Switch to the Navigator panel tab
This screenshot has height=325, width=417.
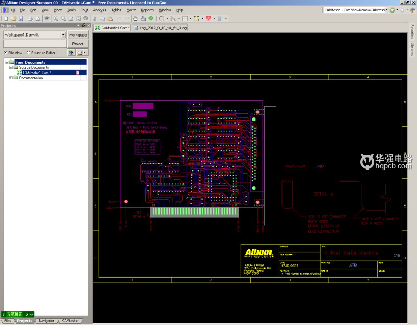46,321
